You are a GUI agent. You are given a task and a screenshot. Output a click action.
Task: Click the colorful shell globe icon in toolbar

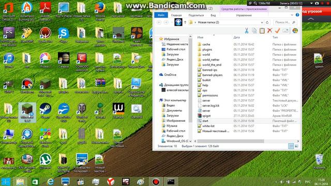point(295,31)
